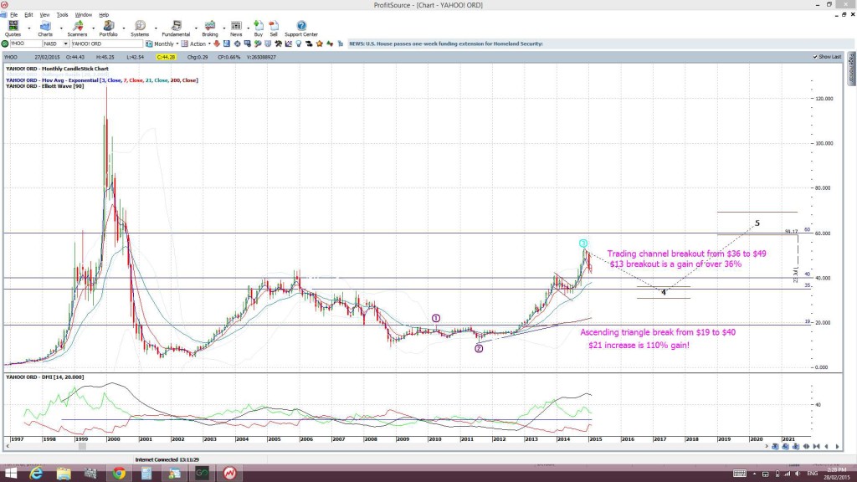Open the Broking tool
This screenshot has height=482, width=857.
[210, 28]
